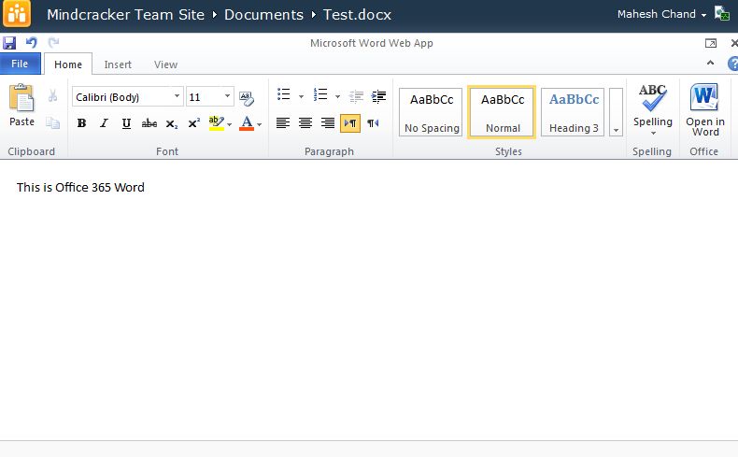Click the orange team site logo

click(x=17, y=14)
